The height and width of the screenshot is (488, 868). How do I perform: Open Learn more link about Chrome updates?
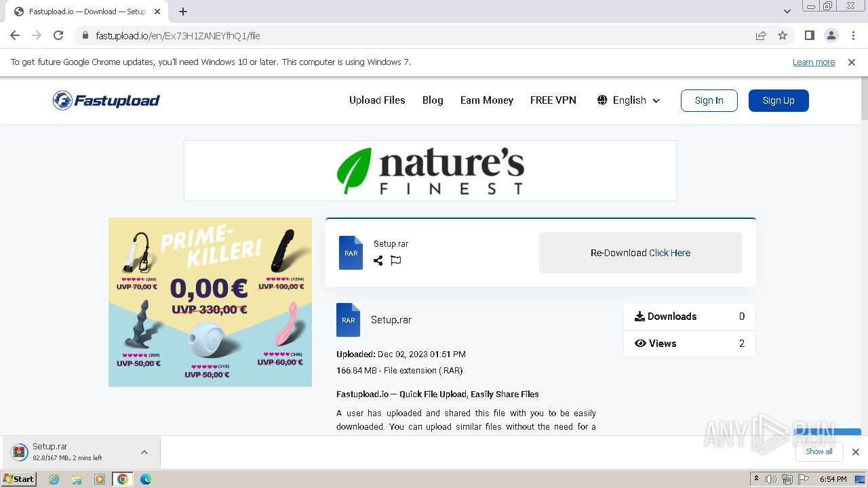tap(814, 62)
